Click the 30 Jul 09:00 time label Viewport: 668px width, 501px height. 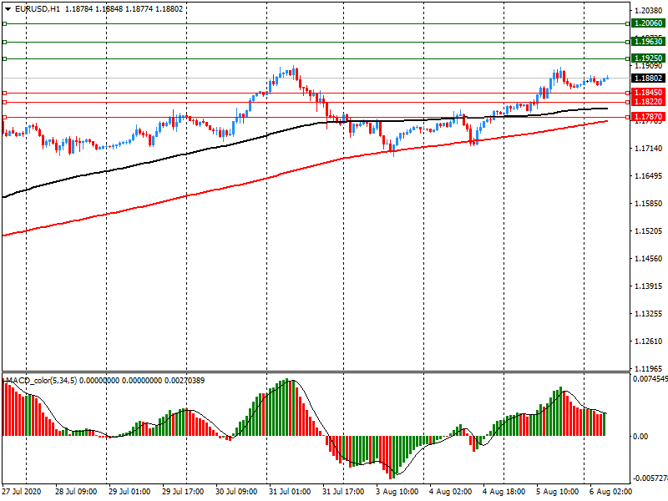click(236, 492)
